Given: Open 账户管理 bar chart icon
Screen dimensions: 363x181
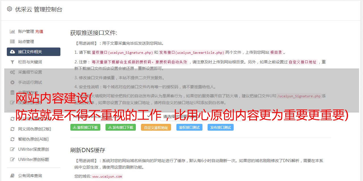Looking at the screenshot, I should 12,31.
